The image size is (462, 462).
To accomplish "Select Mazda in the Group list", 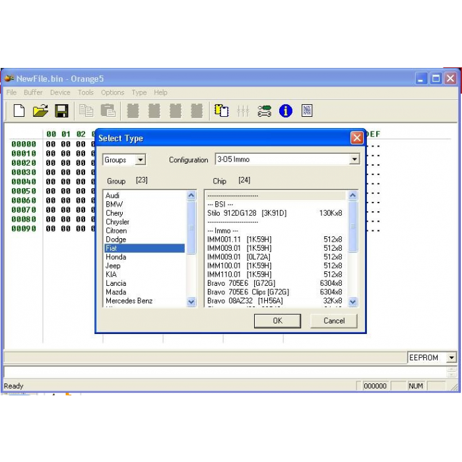I will [145, 292].
